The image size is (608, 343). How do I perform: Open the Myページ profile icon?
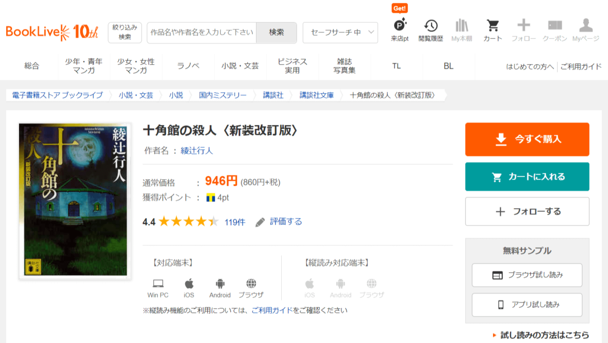[586, 26]
